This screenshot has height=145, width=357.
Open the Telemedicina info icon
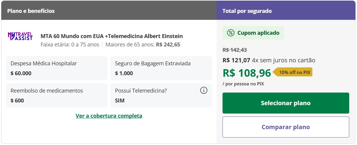tap(204, 90)
